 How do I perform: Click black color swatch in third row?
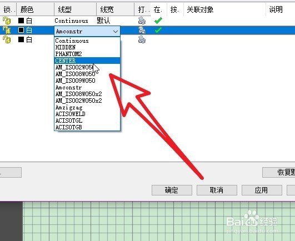21,39
